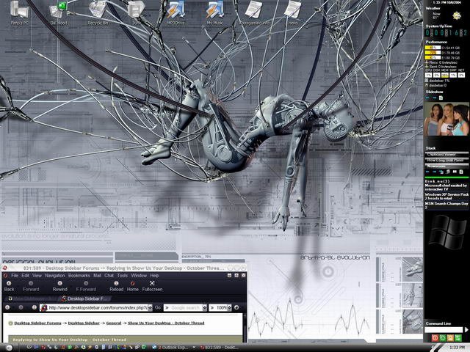Open the browser File menu
The width and height of the screenshot is (470, 352).
(15, 276)
